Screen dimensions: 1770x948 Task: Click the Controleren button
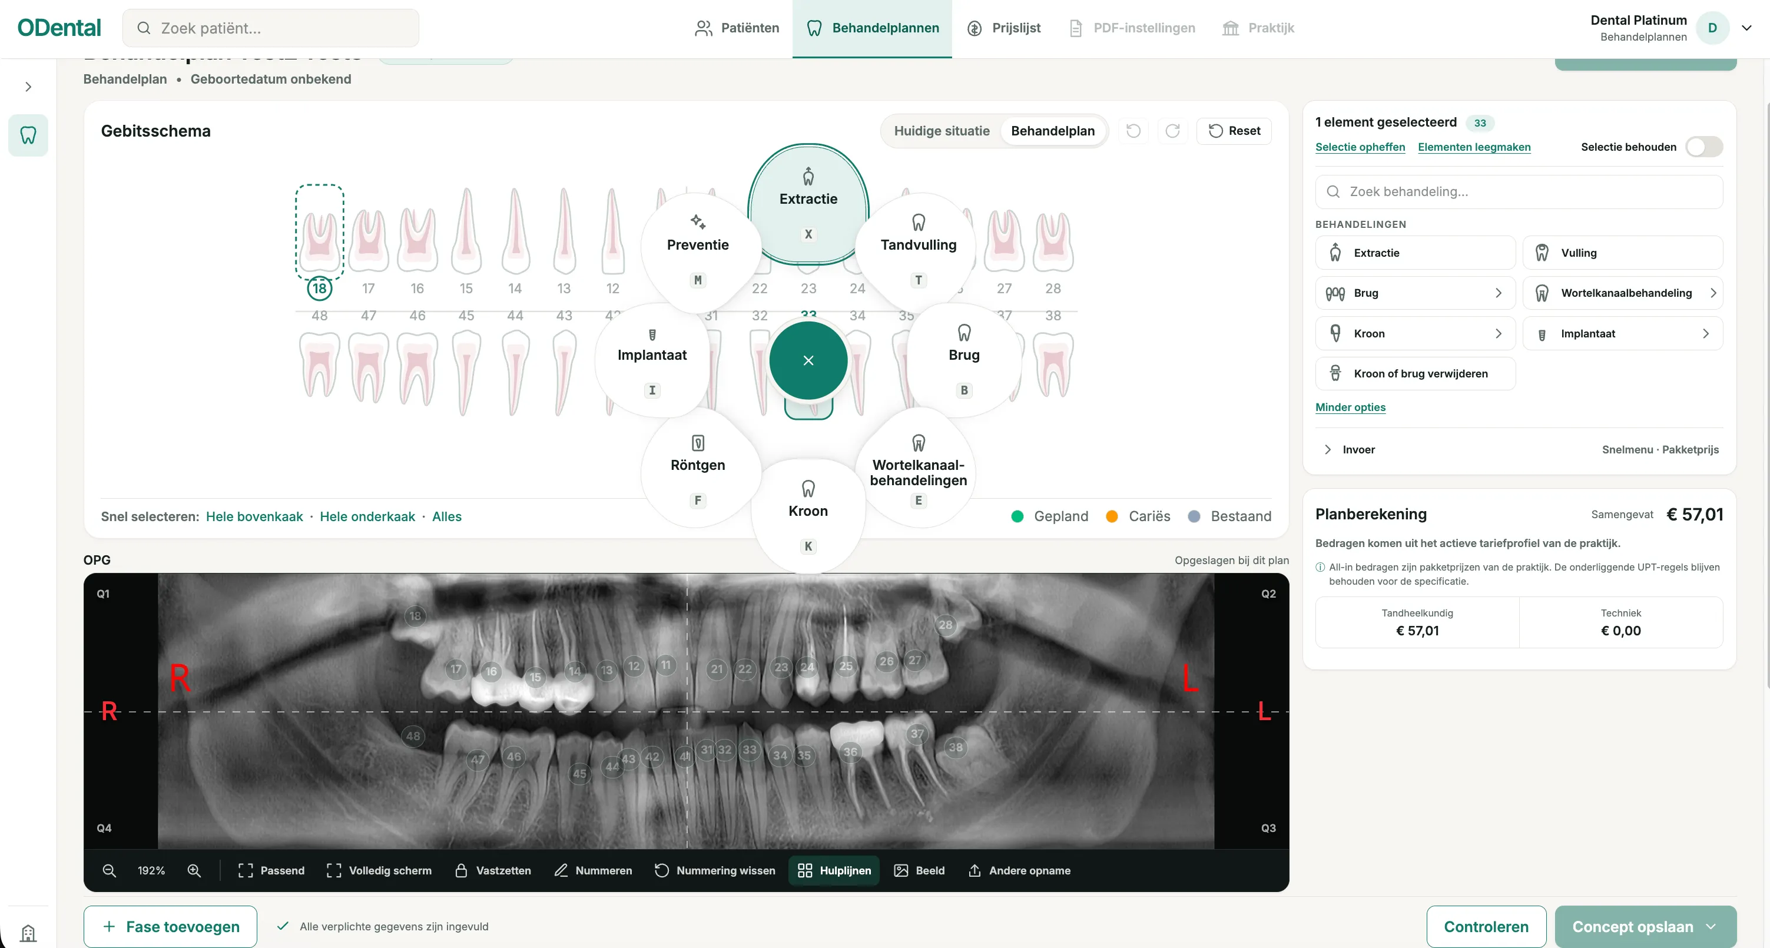1486,927
